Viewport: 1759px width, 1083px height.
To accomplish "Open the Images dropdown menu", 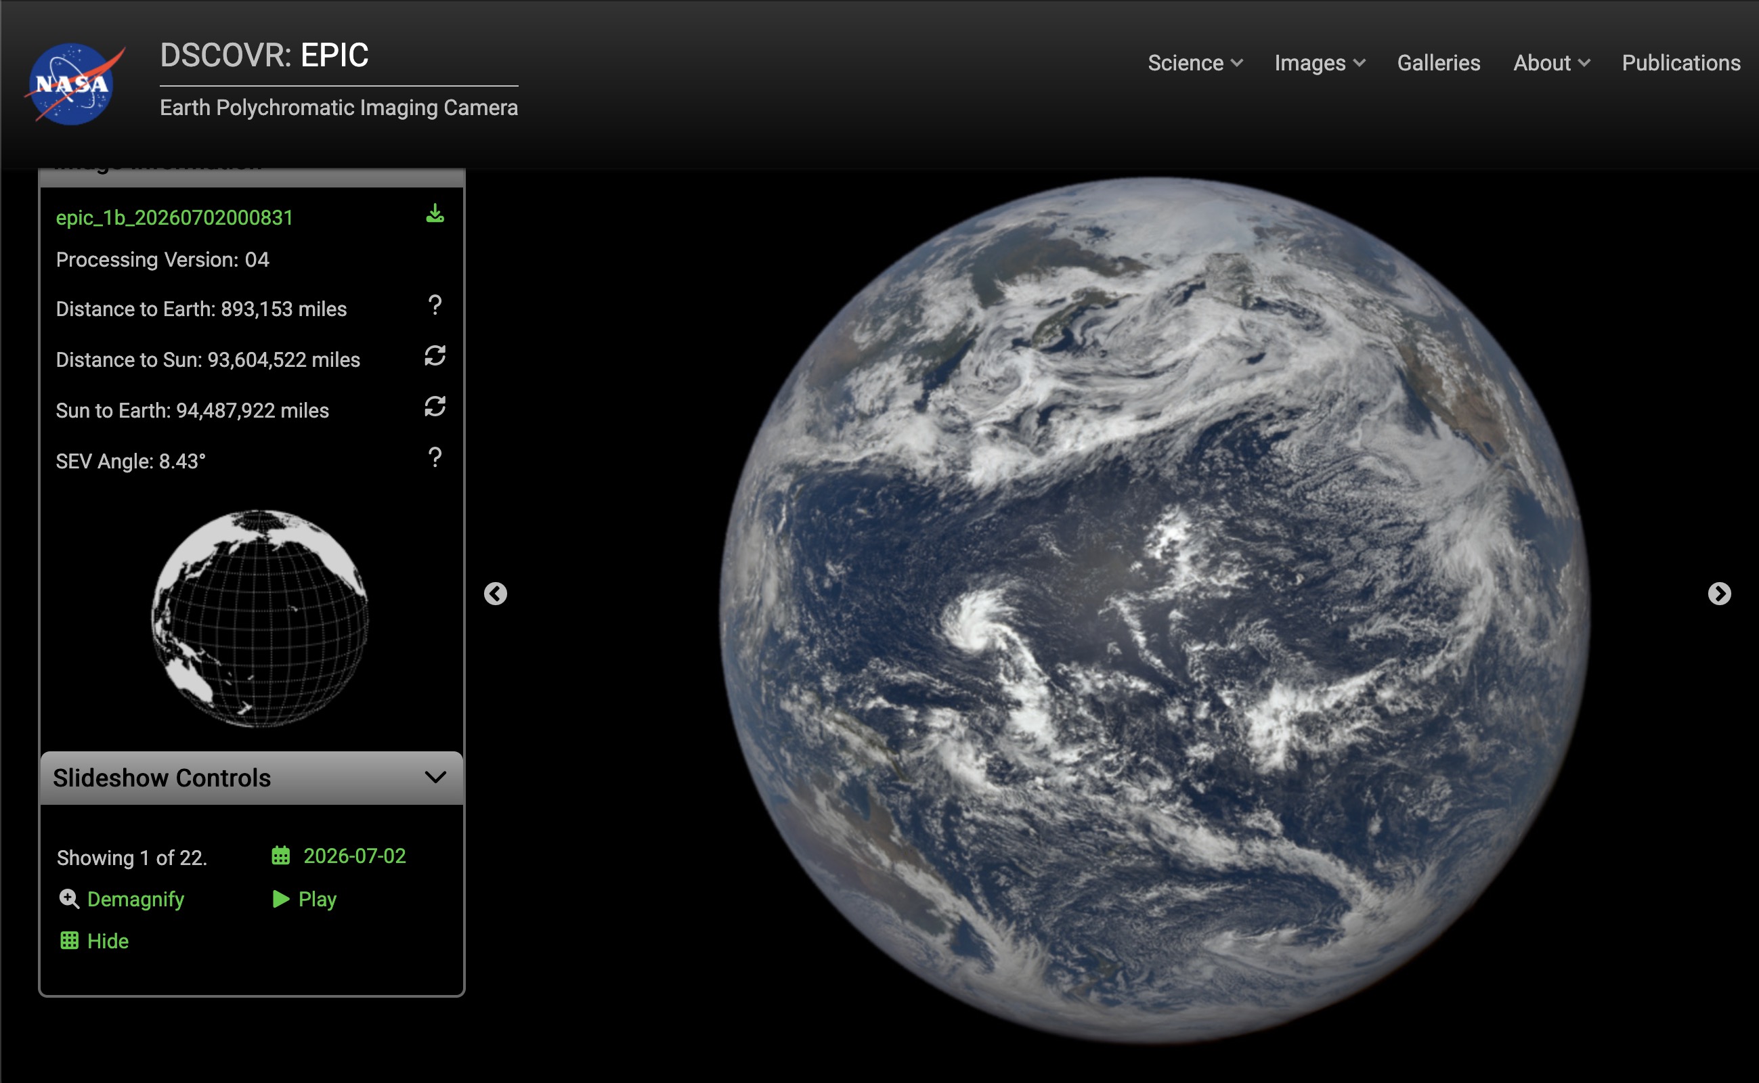I will point(1320,63).
